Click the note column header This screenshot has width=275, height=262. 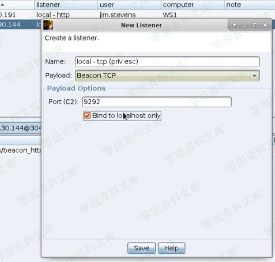click(248, 5)
